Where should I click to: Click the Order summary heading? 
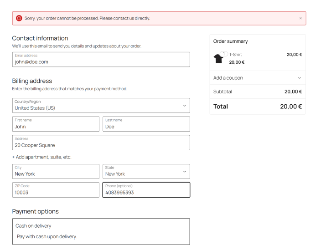(x=230, y=41)
